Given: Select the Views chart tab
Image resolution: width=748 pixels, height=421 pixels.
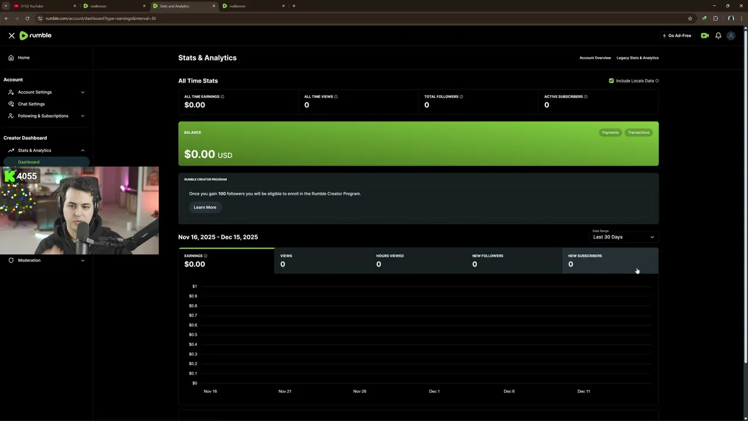Looking at the screenshot, I should point(322,261).
